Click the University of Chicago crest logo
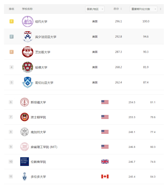168x188 pixels. pyautogui.click(x=27, y=52)
